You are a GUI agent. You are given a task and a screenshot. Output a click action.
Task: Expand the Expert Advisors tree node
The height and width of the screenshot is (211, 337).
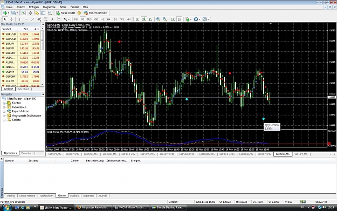[4, 111]
